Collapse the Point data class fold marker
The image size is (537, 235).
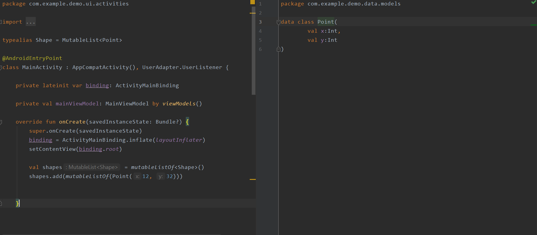click(278, 22)
